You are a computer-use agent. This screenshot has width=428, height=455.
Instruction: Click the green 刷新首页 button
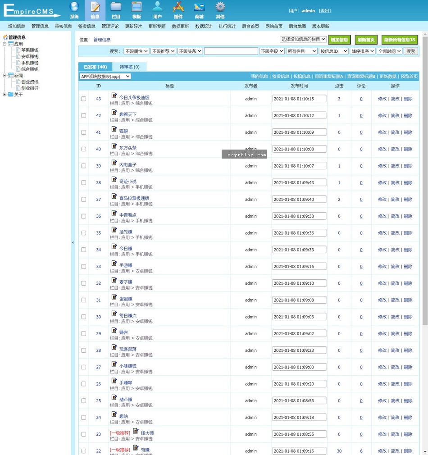(366, 40)
